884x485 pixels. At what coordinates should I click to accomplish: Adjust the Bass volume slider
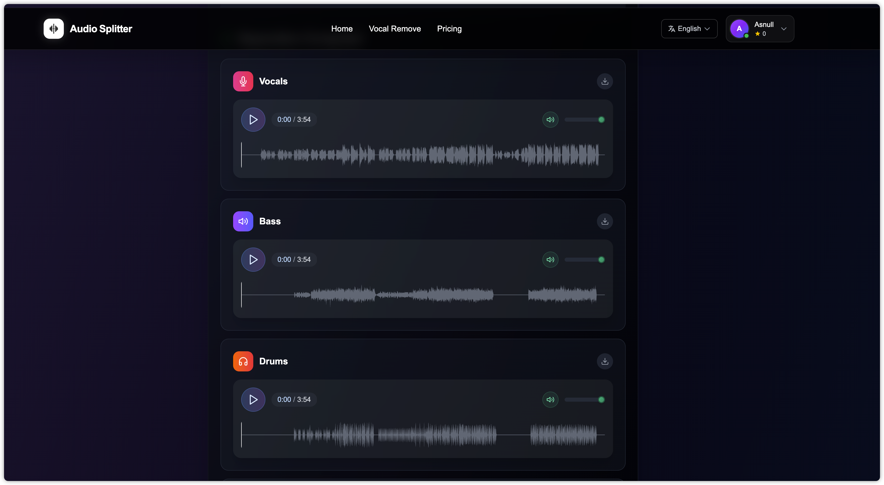coord(585,260)
